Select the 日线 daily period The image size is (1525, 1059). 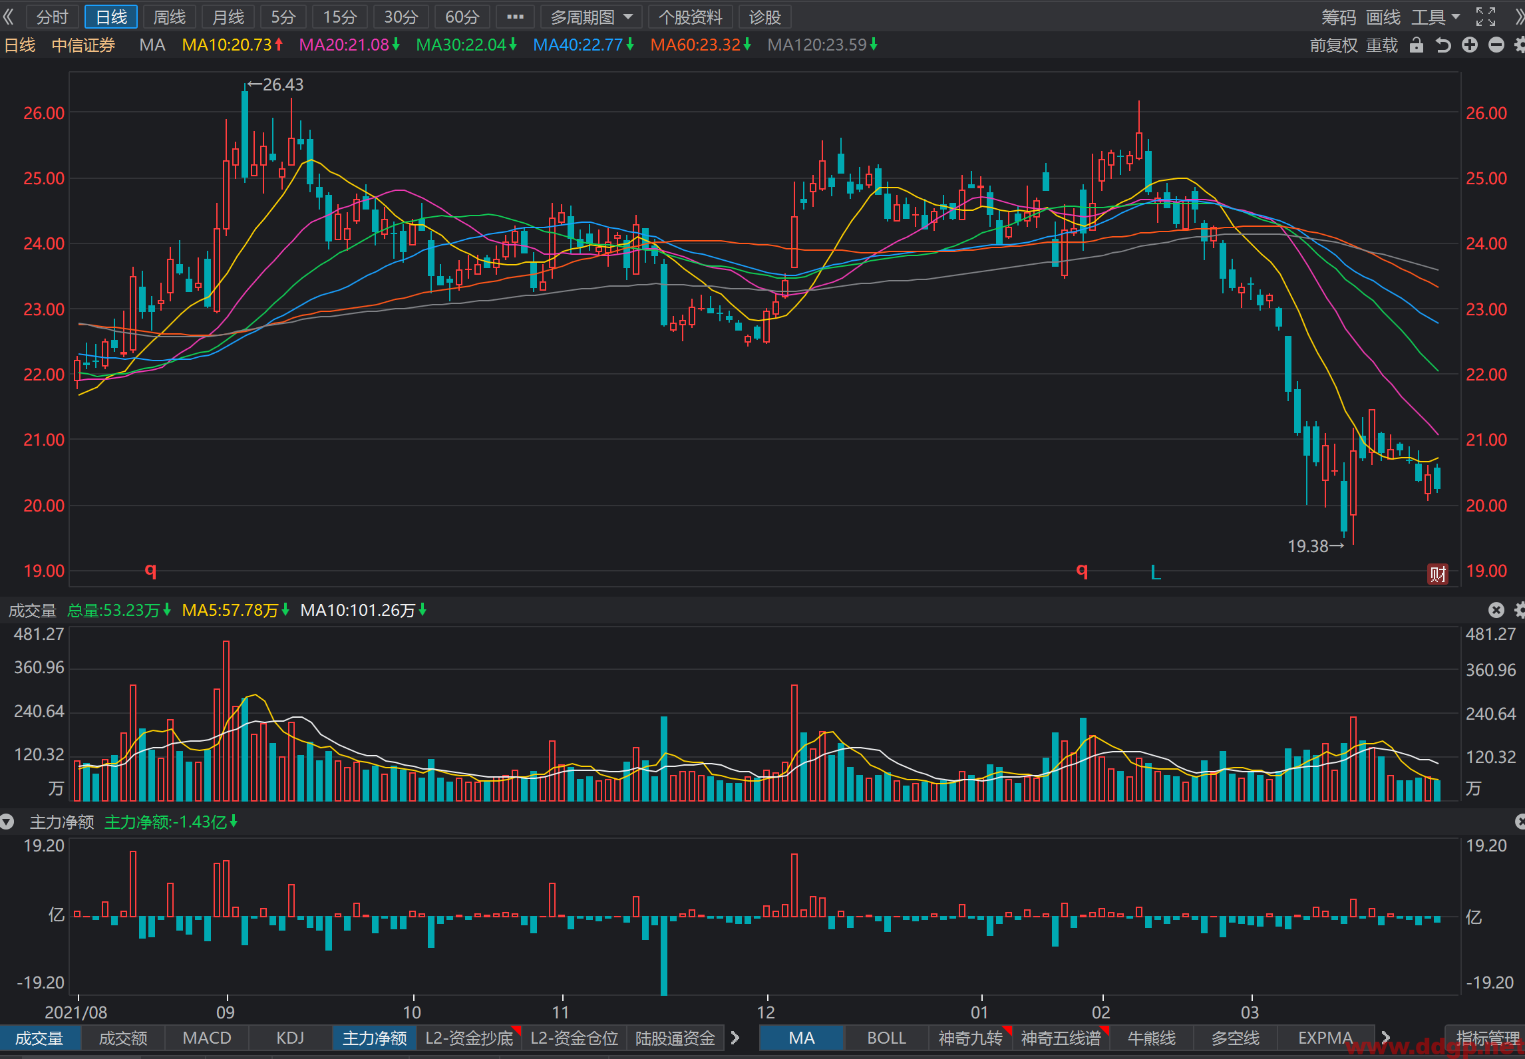point(111,17)
